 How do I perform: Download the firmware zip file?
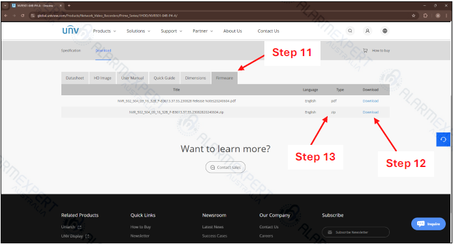pyautogui.click(x=370, y=112)
